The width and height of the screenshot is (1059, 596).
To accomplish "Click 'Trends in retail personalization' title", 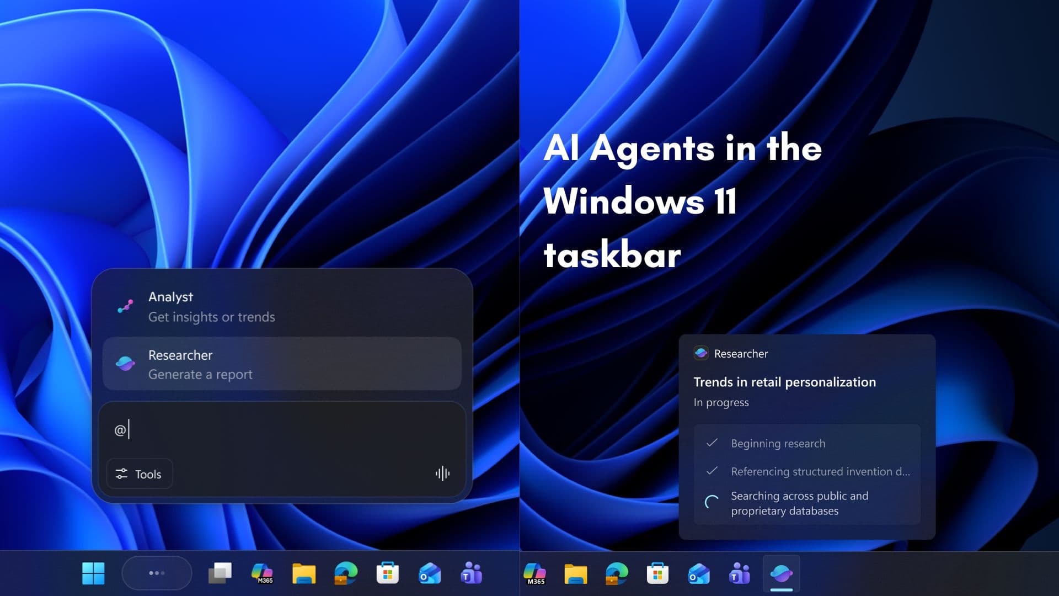I will [784, 382].
